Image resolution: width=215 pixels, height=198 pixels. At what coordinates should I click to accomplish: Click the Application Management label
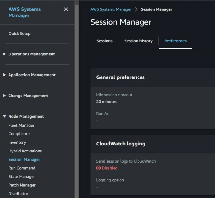32,75
